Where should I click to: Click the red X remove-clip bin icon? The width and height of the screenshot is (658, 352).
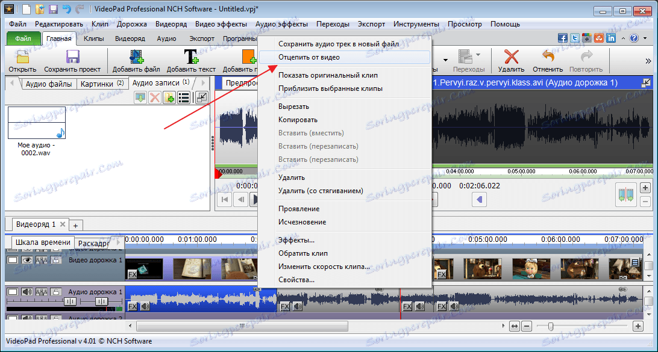(155, 97)
